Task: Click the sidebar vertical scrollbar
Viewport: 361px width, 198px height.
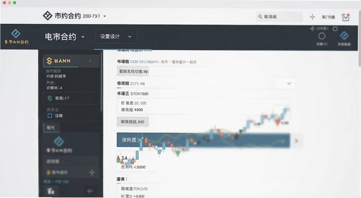Action: pos(101,81)
